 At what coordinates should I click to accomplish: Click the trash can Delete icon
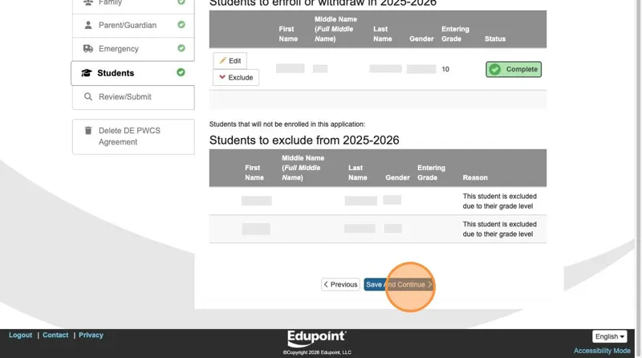(88, 131)
